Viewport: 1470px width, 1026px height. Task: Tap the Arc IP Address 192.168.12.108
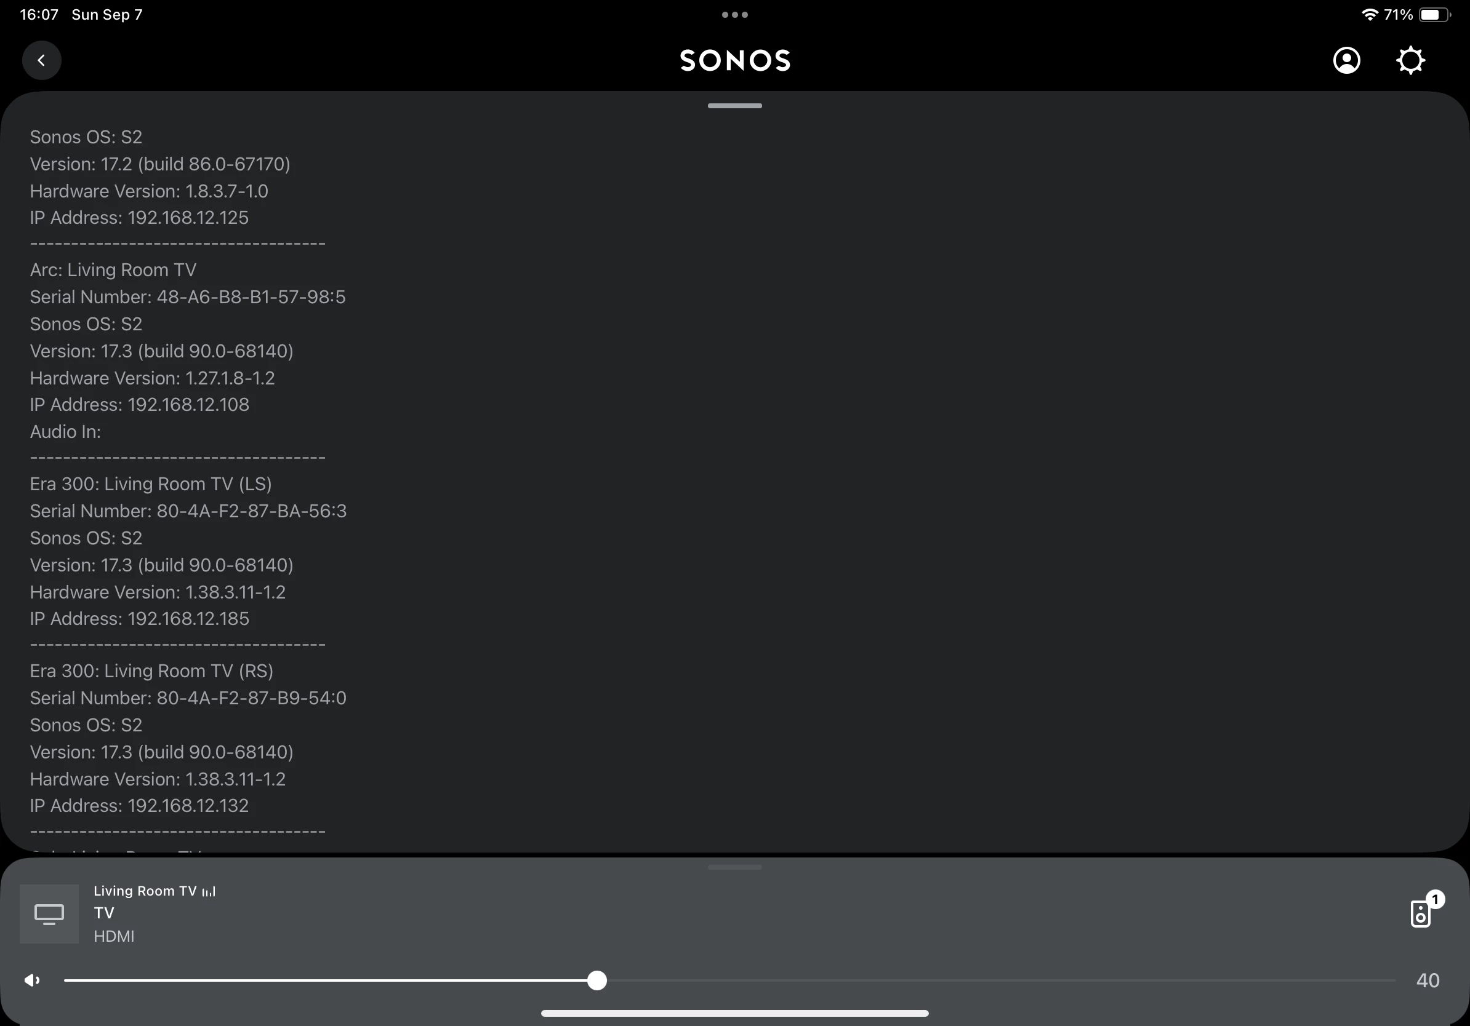pos(188,404)
